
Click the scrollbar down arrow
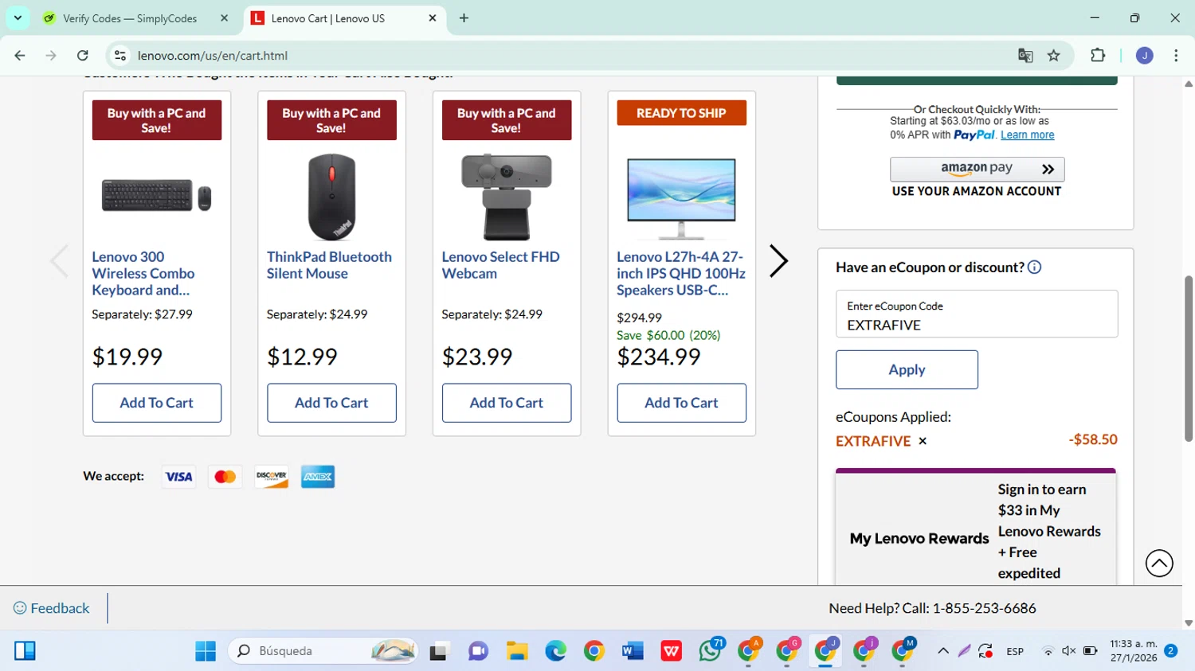click(1189, 623)
